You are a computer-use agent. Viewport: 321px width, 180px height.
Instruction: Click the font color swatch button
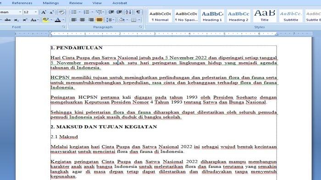coord(58,20)
